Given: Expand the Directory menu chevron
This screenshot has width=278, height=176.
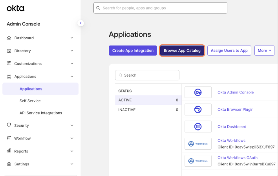Looking at the screenshot, I should tap(72, 51).
